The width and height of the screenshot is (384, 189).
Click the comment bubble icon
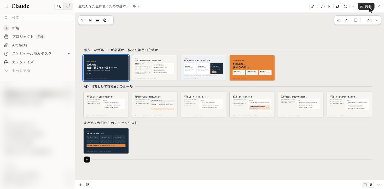346,6
